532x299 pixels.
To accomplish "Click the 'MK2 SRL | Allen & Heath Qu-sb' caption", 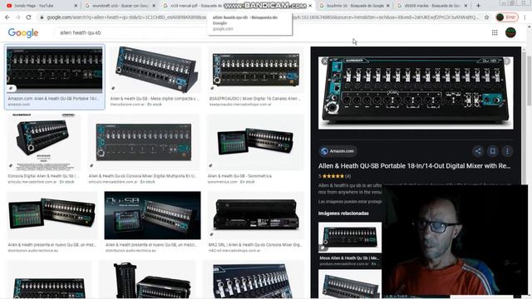I will coord(256,244).
